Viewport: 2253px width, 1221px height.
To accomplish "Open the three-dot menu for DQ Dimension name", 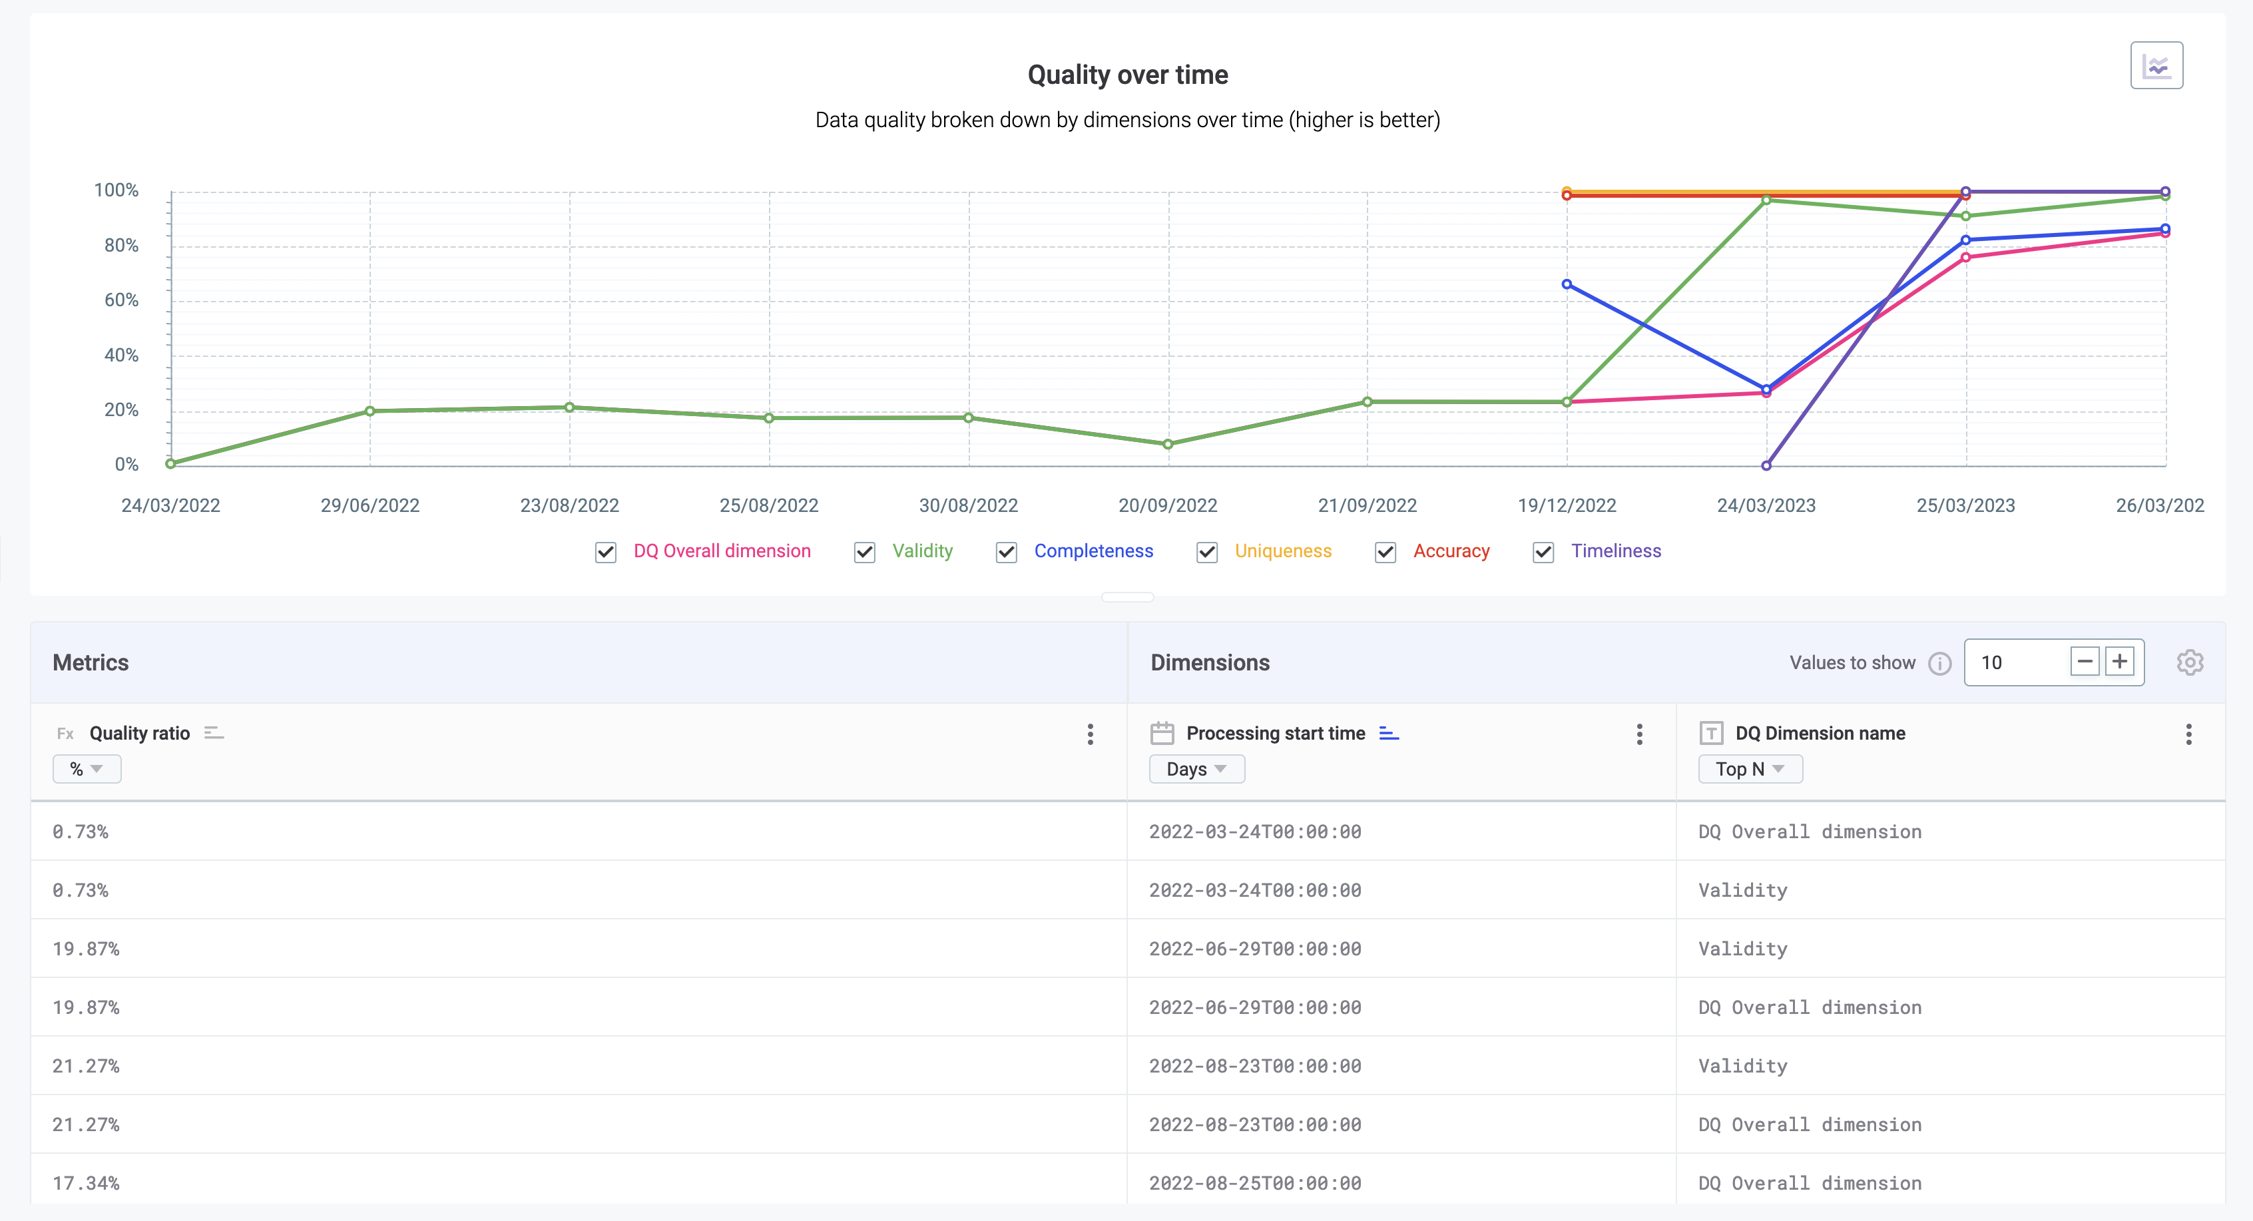I will pyautogui.click(x=2188, y=735).
